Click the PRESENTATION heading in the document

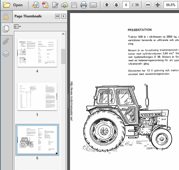pyautogui.click(x=140, y=30)
